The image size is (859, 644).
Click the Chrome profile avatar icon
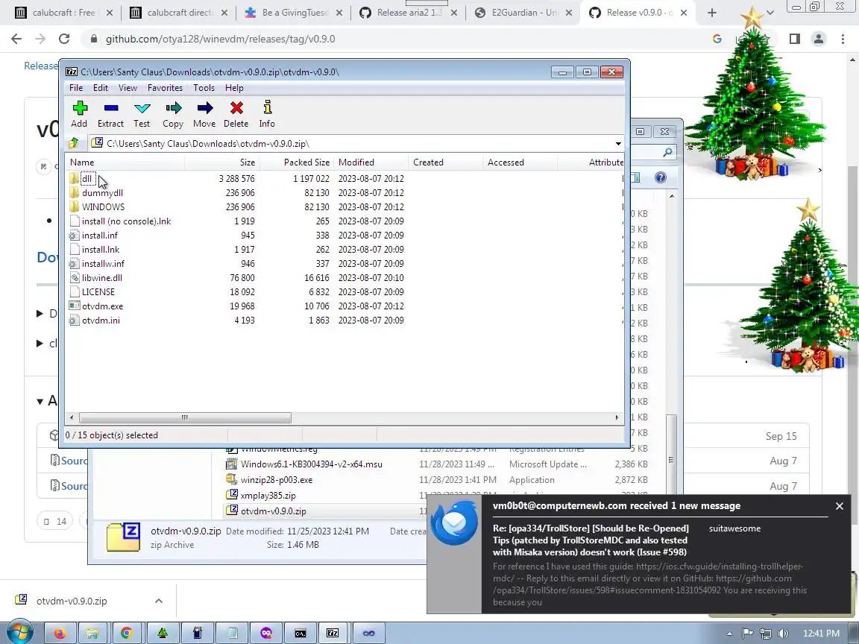tap(819, 39)
